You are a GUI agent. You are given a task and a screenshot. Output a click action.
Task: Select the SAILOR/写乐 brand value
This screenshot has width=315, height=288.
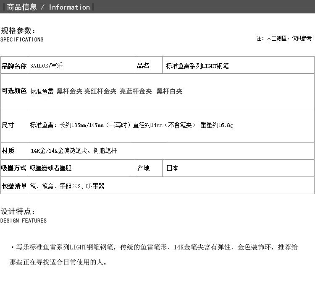click(46, 65)
